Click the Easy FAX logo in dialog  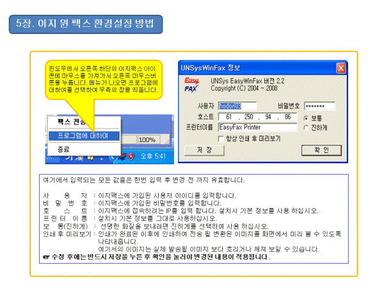[191, 84]
